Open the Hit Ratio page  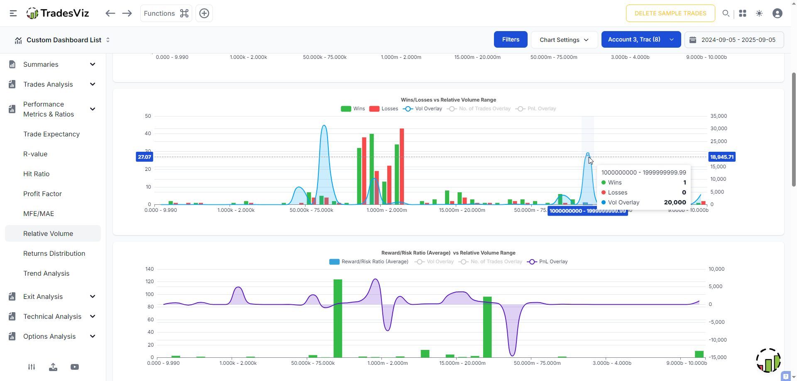click(x=36, y=174)
